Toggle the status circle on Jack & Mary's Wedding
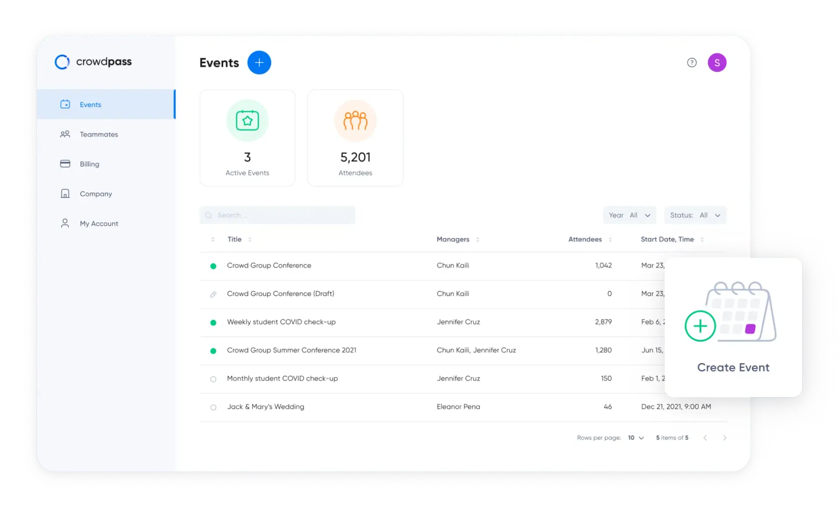This screenshot has width=840, height=507. (213, 407)
